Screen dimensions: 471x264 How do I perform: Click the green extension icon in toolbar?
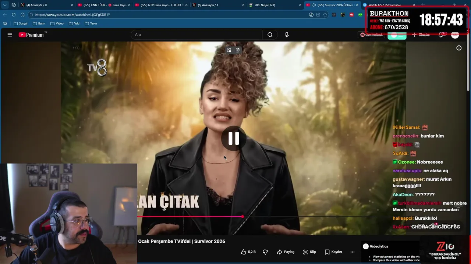coord(360,15)
